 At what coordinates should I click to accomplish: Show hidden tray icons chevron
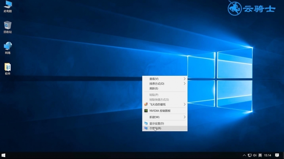pyautogui.click(x=244, y=155)
